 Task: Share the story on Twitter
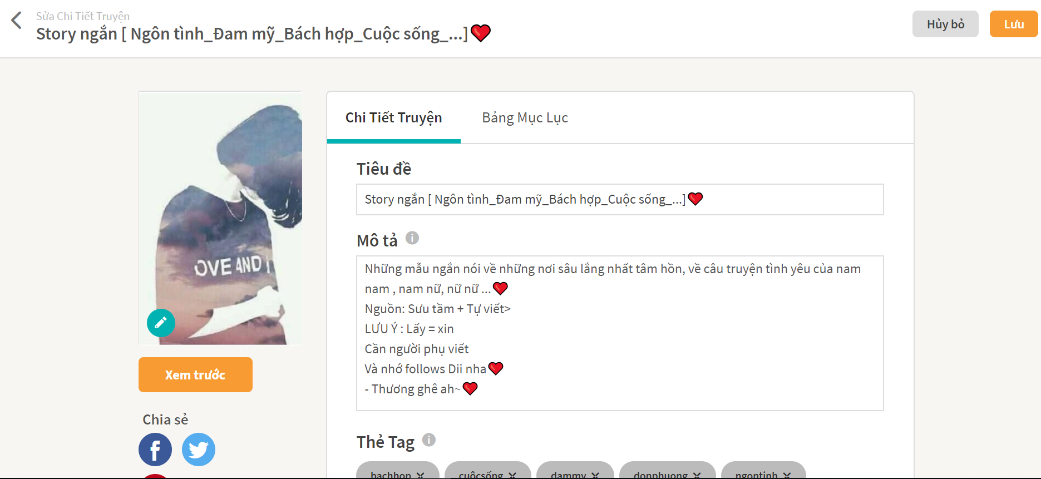click(199, 450)
